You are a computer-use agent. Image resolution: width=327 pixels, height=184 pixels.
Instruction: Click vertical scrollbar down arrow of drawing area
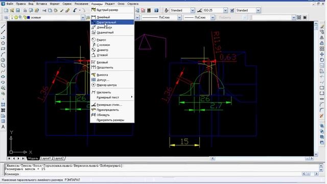[x=316, y=154]
